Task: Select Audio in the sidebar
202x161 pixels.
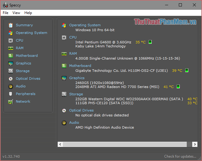Action: pos(21,86)
